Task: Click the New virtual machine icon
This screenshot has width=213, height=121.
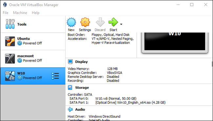Action: tap(71, 22)
